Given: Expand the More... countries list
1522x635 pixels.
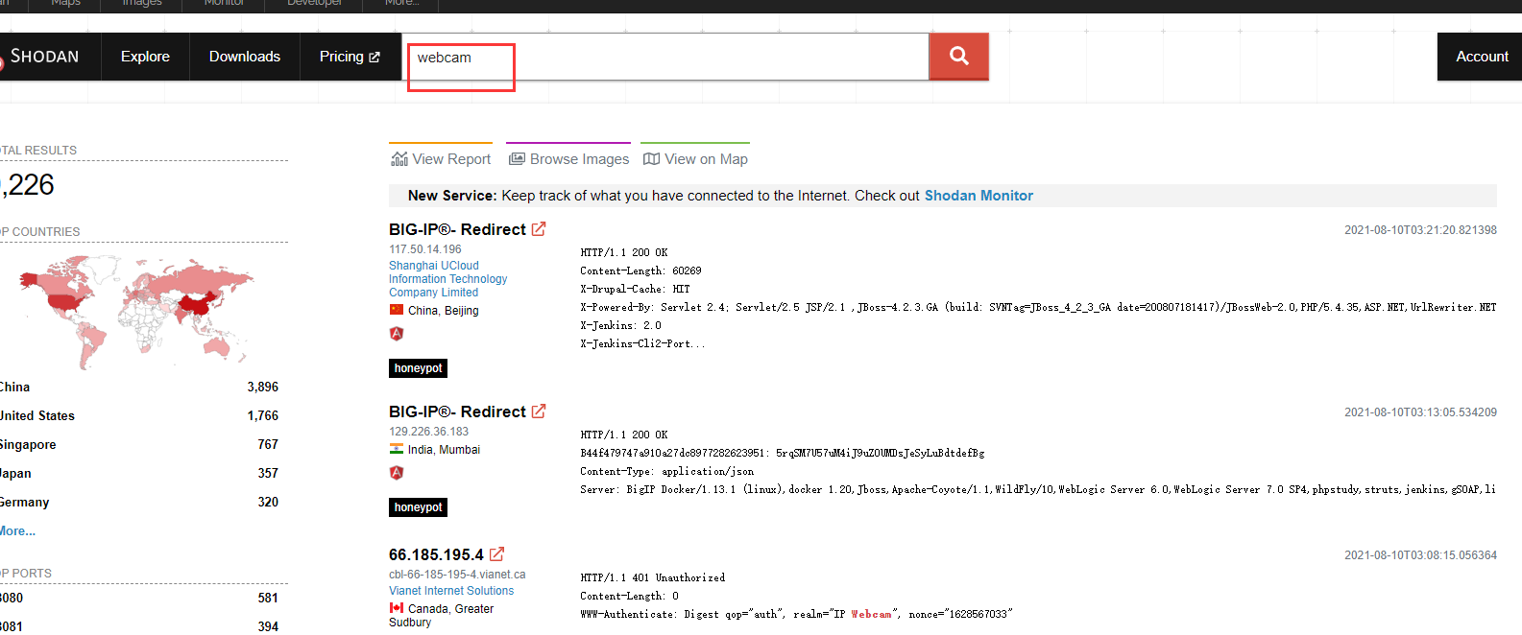Looking at the screenshot, I should click(x=17, y=530).
